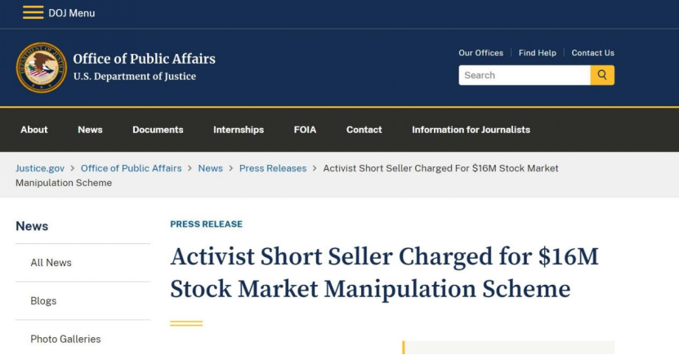
Task: Click Office of Public Affairs breadcrumb link
Action: coord(132,168)
